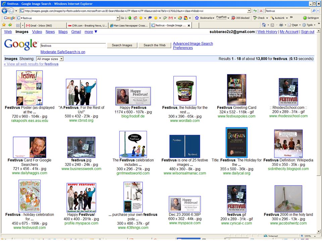Click the 355 blocked popup blocker
The image size is (322, 241).
(x=240, y=18)
